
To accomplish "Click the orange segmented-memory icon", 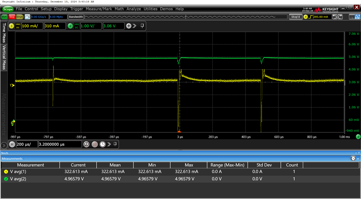I will pyautogui.click(x=95, y=144).
